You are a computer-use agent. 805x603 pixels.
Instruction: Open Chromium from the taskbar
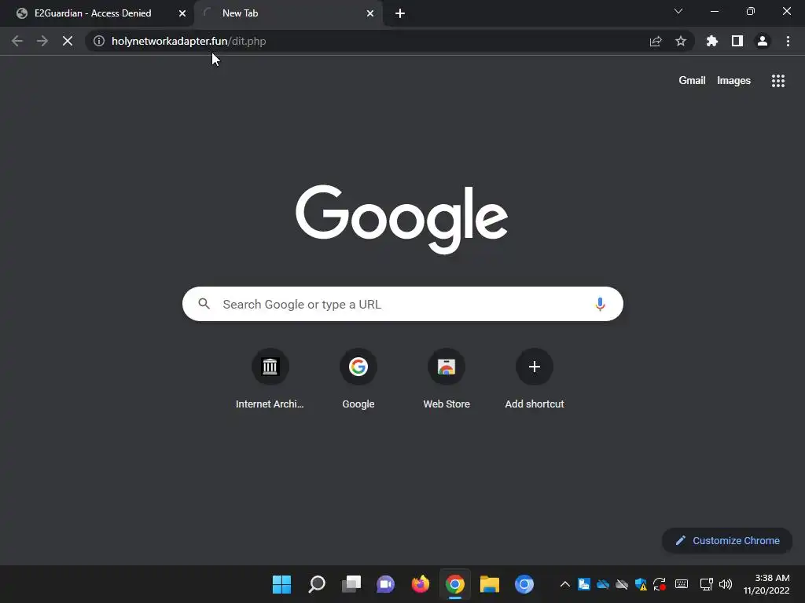(524, 584)
